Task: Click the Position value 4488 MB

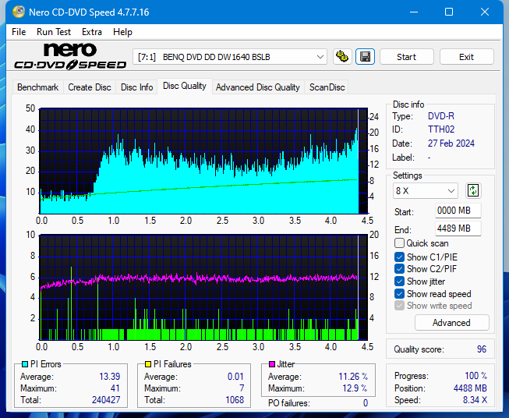Action: click(x=470, y=388)
